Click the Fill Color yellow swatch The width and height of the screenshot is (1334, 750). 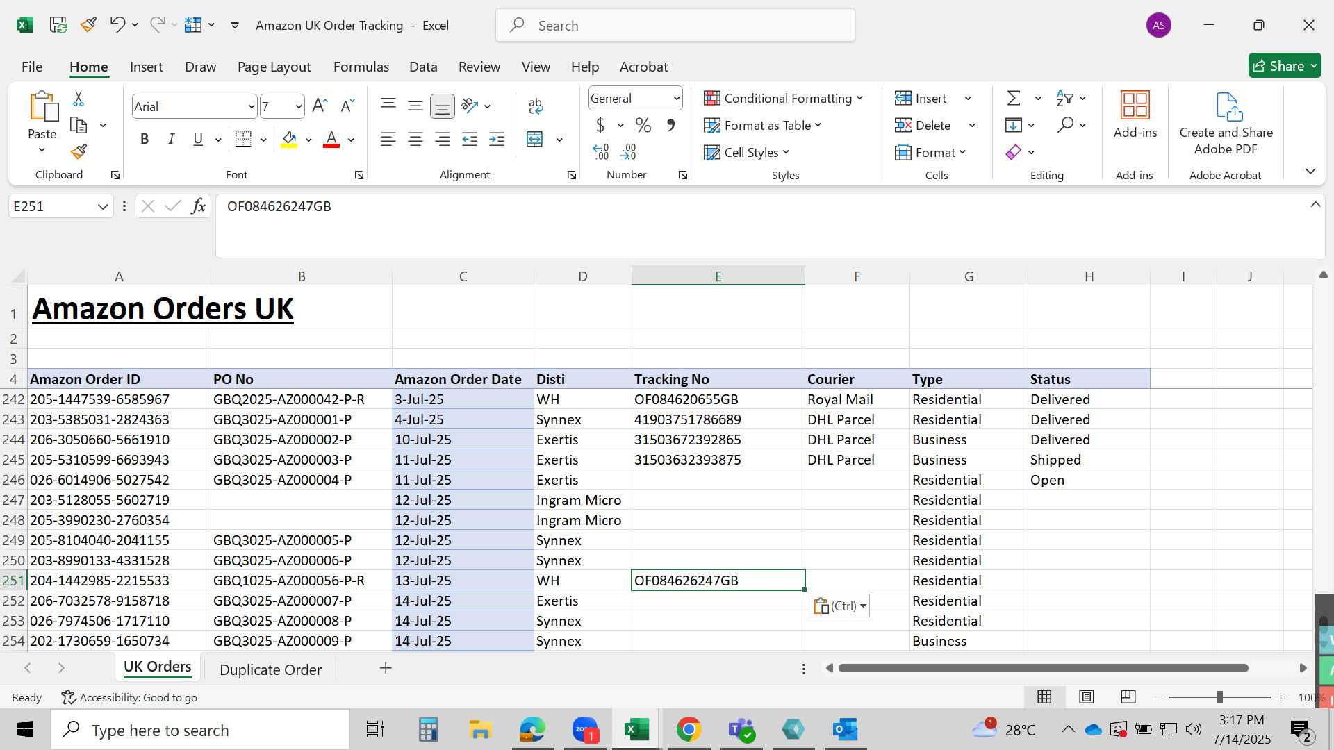[290, 140]
